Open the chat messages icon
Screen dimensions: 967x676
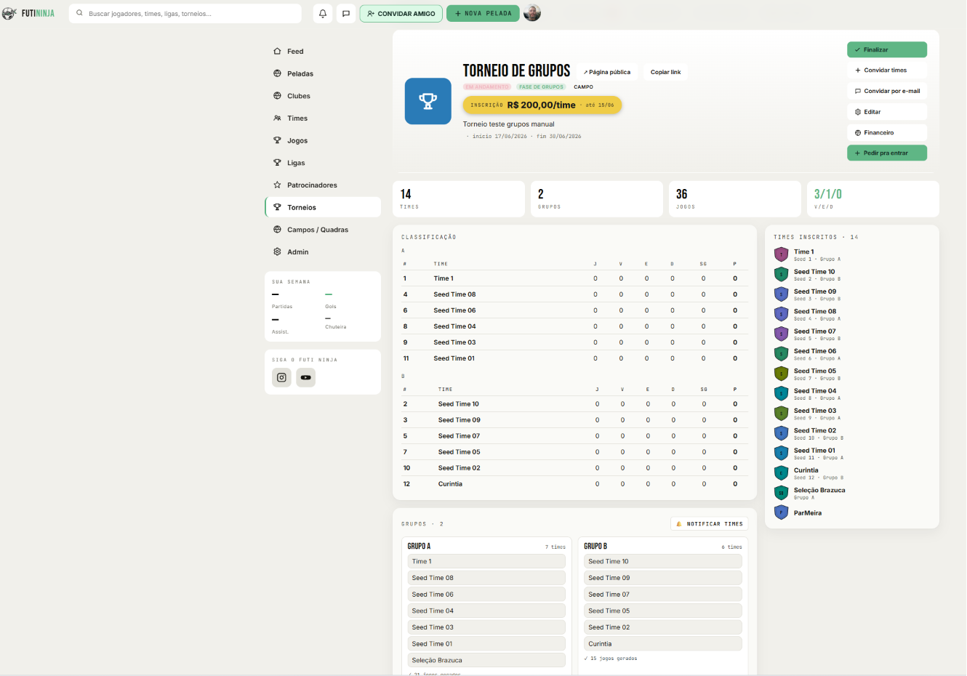click(346, 13)
